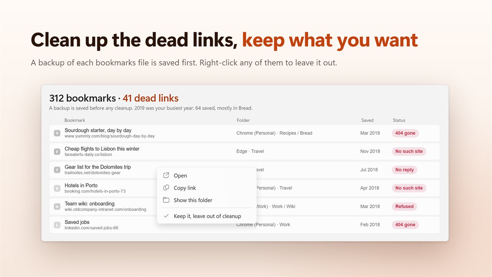Viewport: 492px width, 277px height.
Task: Select the 'Hotels in Porto' bookmark title
Action: click(81, 185)
